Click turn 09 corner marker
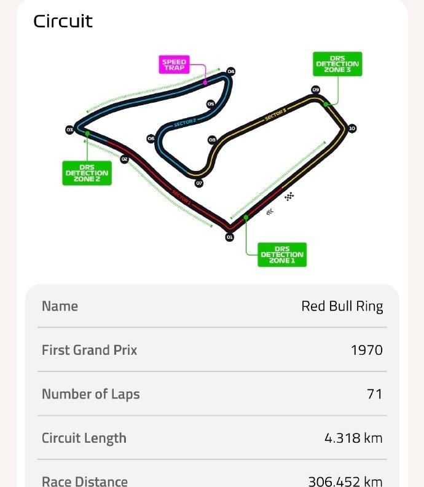Image resolution: width=424 pixels, height=487 pixels. tap(315, 90)
